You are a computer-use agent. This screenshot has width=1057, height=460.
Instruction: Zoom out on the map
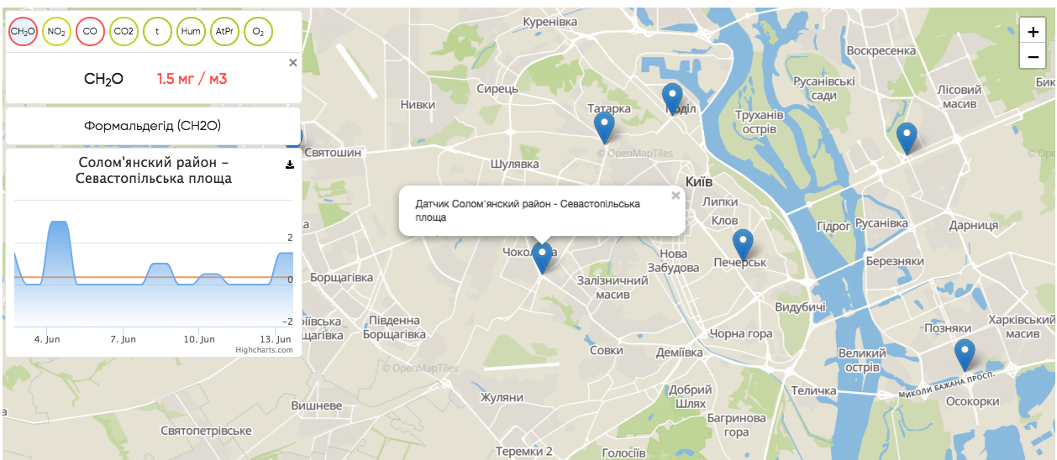[1033, 57]
